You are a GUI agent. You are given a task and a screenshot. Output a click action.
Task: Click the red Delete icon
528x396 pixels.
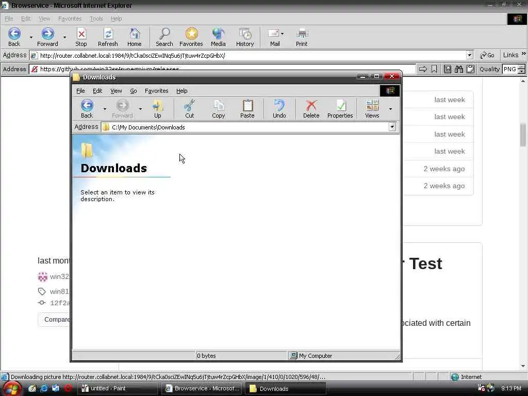tap(311, 109)
